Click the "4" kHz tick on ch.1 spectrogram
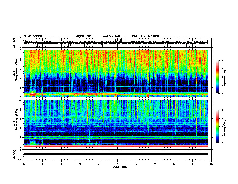 pos(21,78)
